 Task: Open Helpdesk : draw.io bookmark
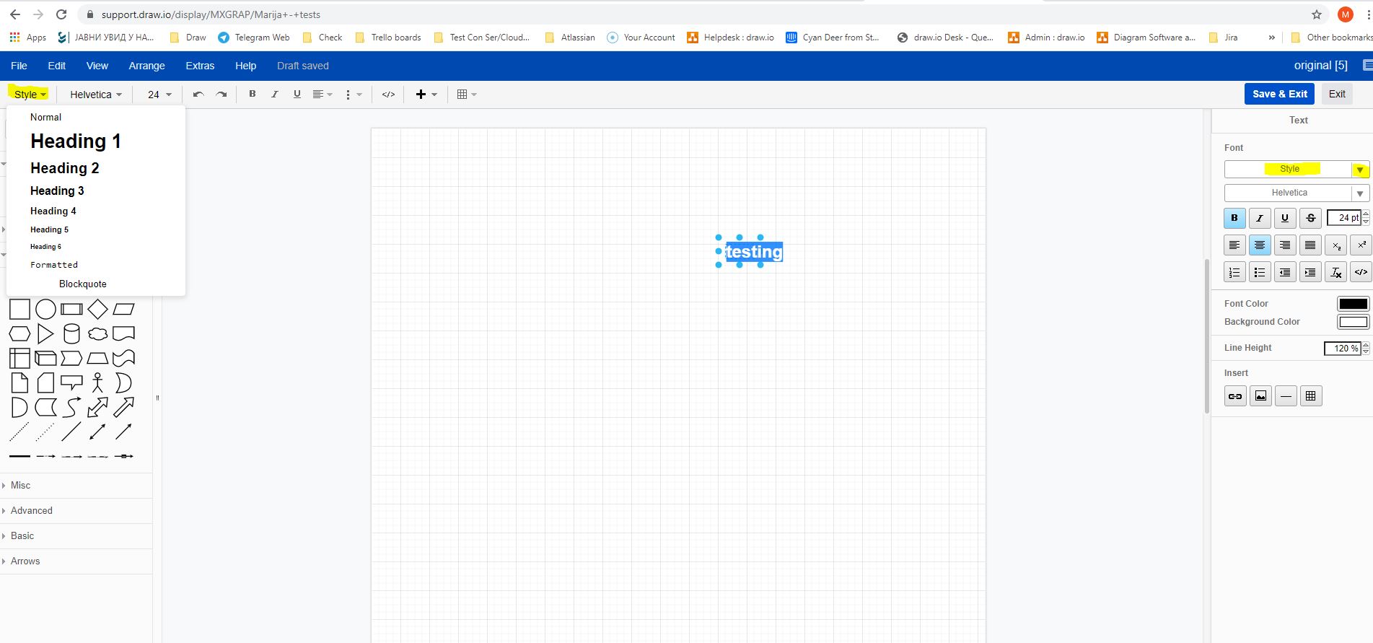click(731, 38)
